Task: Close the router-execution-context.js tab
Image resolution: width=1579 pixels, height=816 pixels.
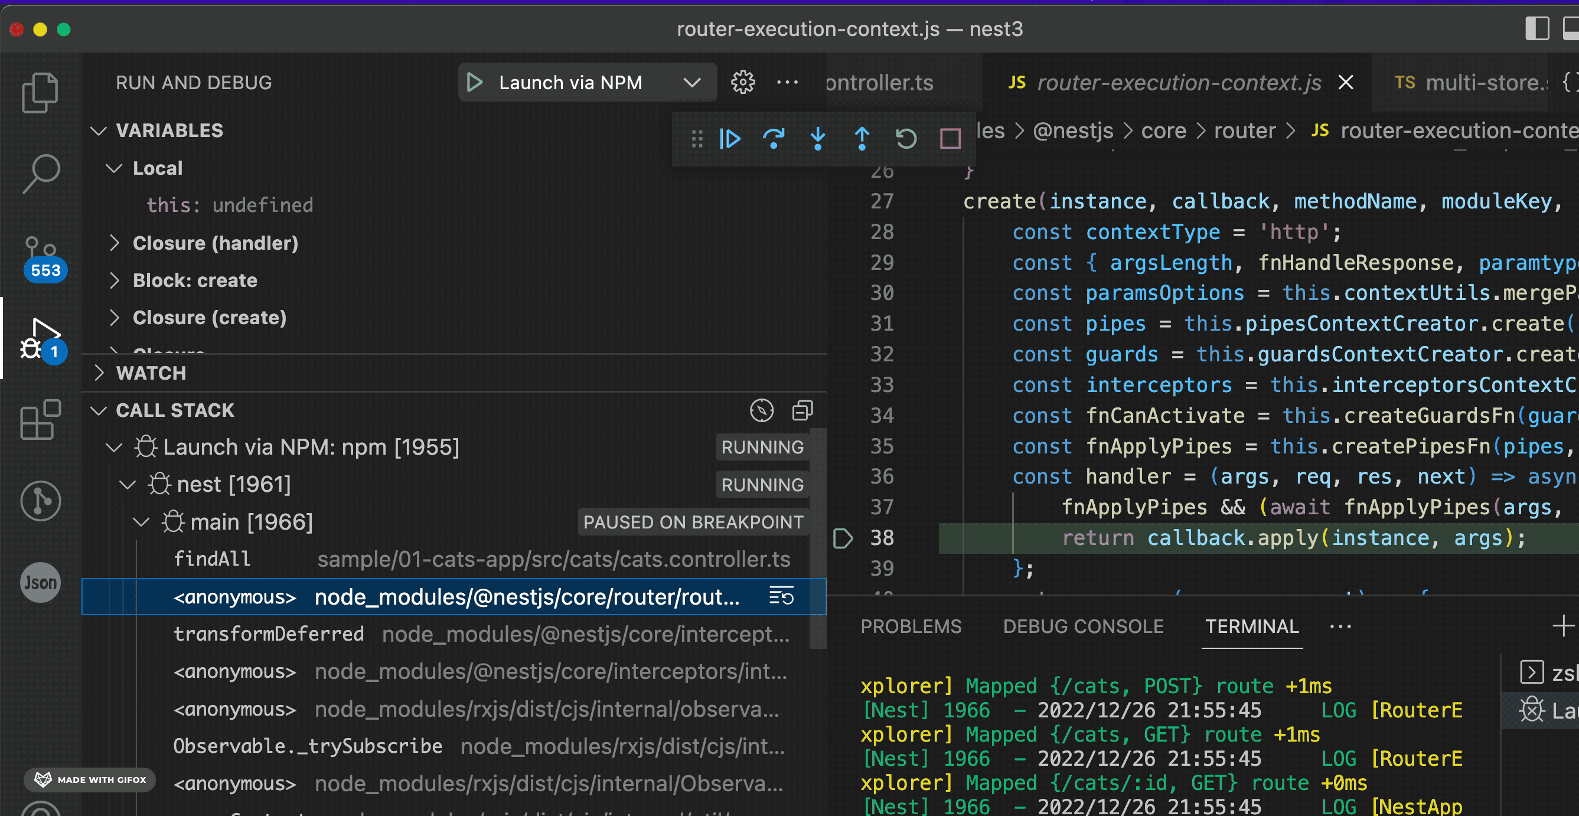Action: (1346, 82)
